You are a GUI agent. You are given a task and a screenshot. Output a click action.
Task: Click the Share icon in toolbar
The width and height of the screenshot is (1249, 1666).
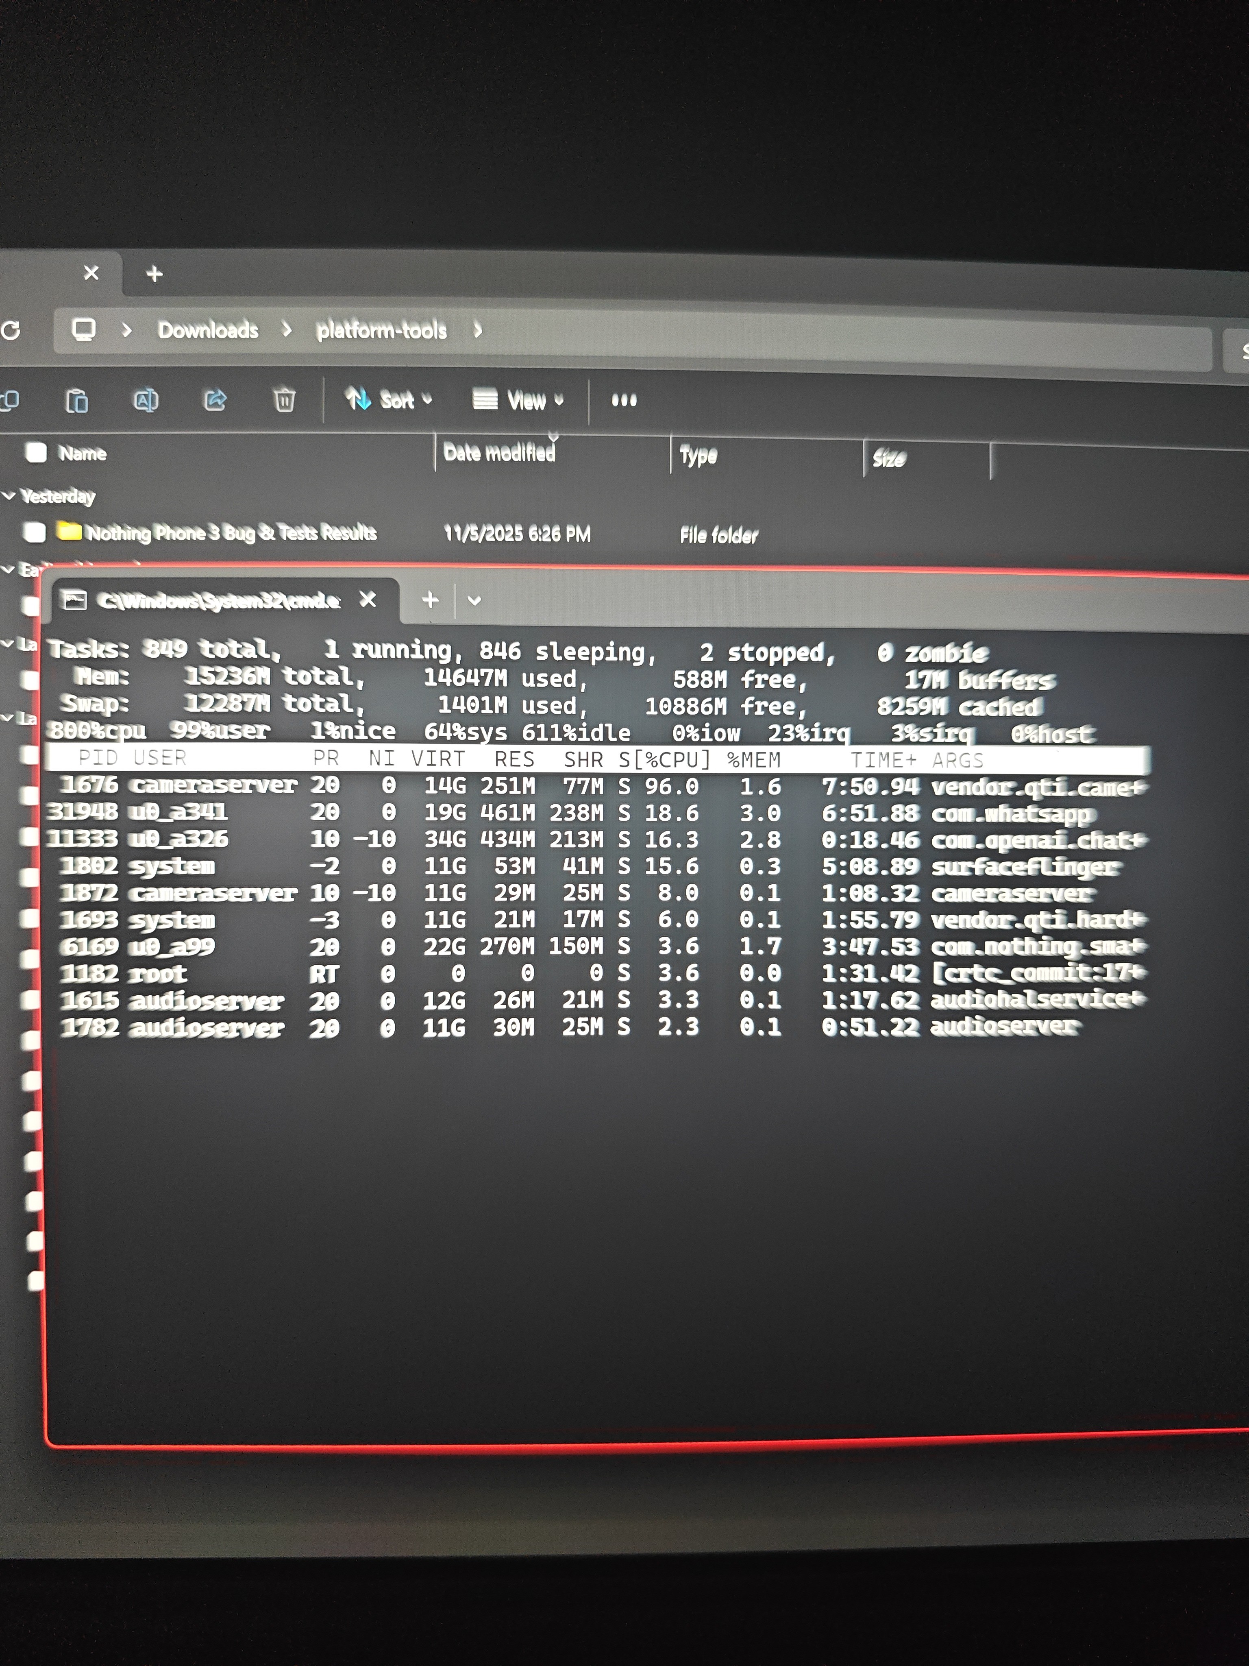click(x=215, y=400)
